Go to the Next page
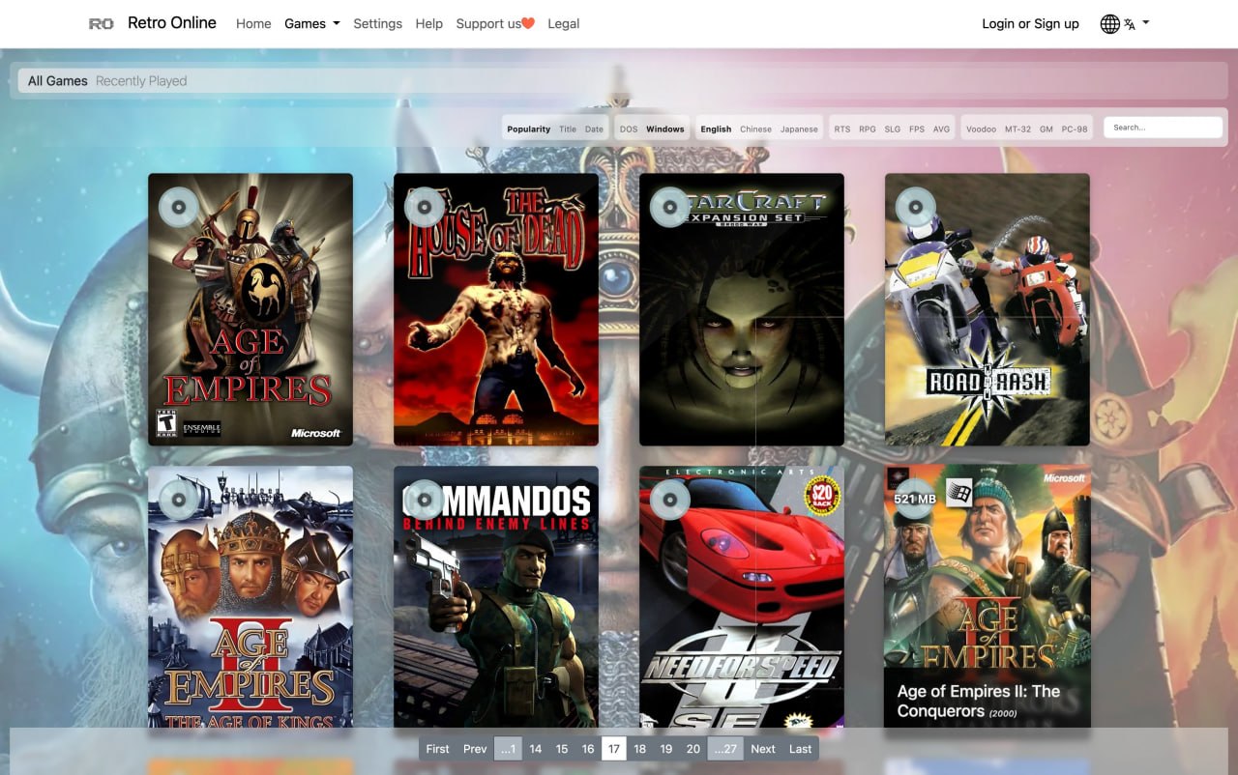The width and height of the screenshot is (1238, 775). pyautogui.click(x=763, y=749)
